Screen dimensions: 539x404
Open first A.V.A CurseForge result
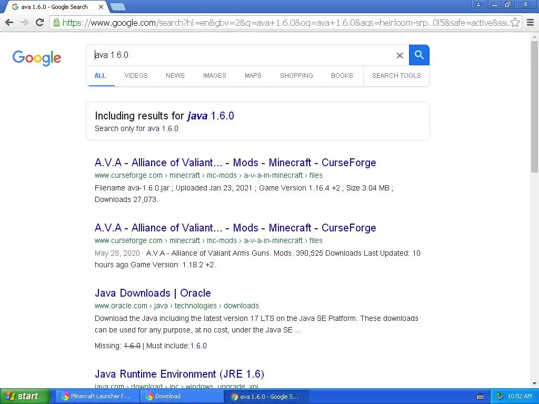coord(235,163)
